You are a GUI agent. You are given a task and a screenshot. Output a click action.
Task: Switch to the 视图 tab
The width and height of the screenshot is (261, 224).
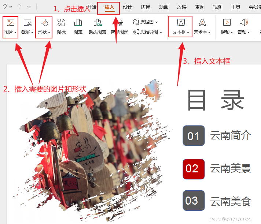[218, 7]
